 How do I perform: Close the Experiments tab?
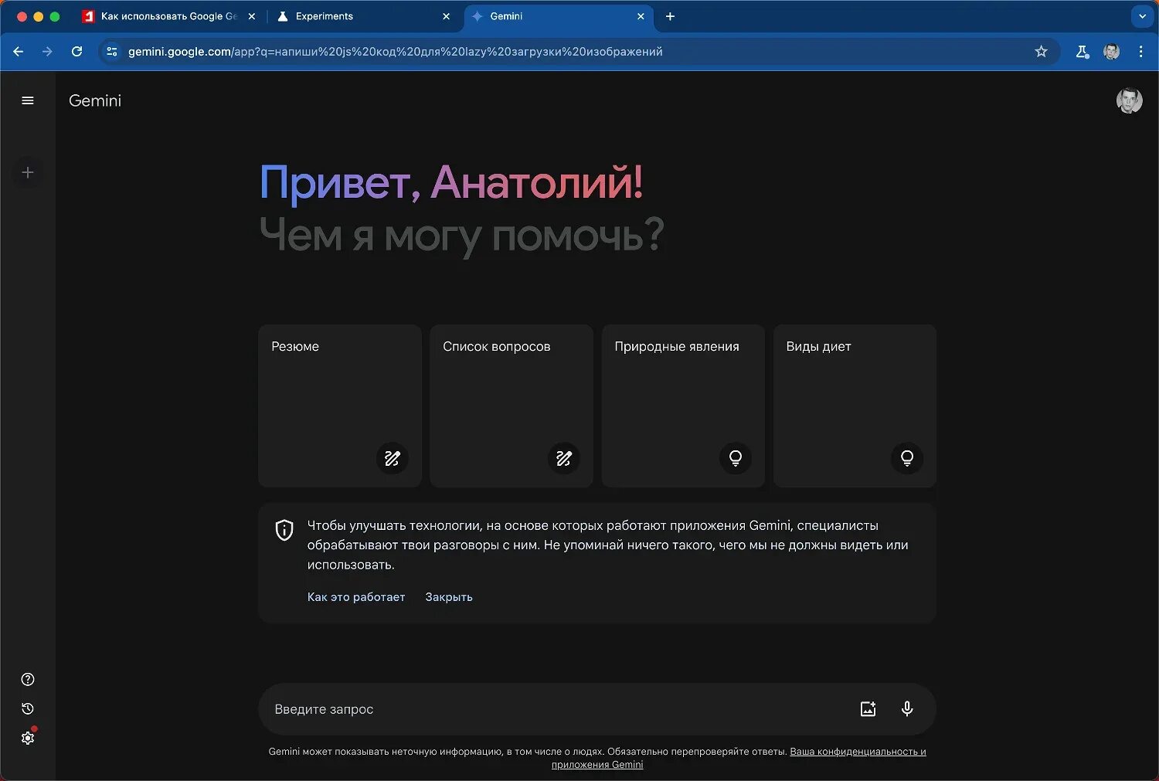click(x=446, y=16)
